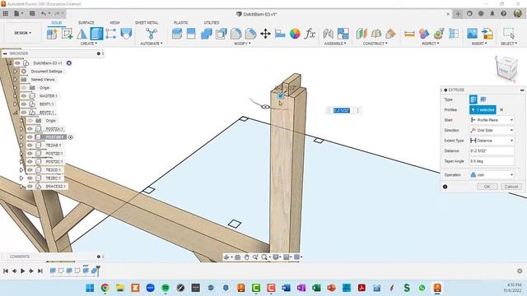Screen dimensions: 527x296
Task: Open the INSPECT menu
Action: (430, 44)
